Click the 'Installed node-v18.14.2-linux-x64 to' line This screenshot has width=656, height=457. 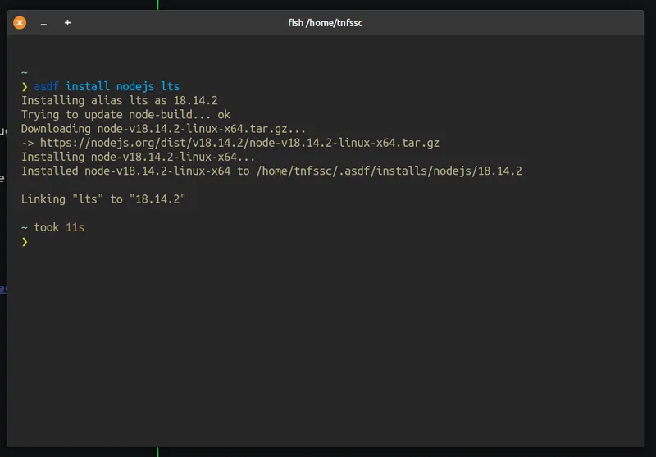271,171
